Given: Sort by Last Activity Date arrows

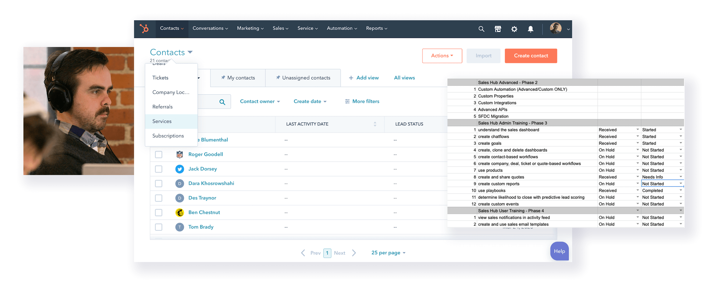Looking at the screenshot, I should click(x=375, y=124).
